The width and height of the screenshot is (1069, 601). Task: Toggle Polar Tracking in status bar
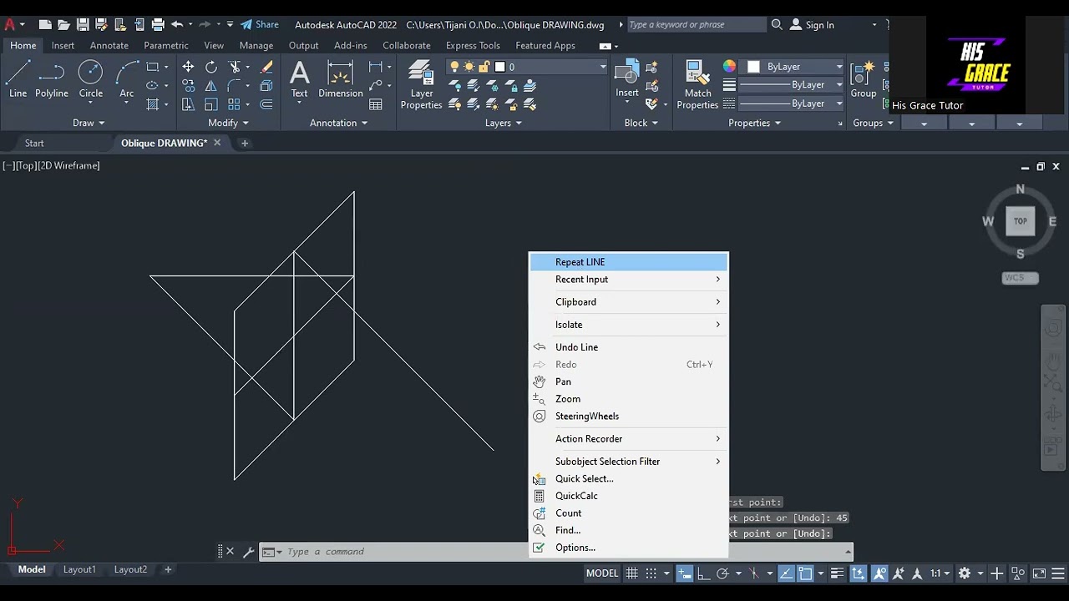[x=722, y=573]
